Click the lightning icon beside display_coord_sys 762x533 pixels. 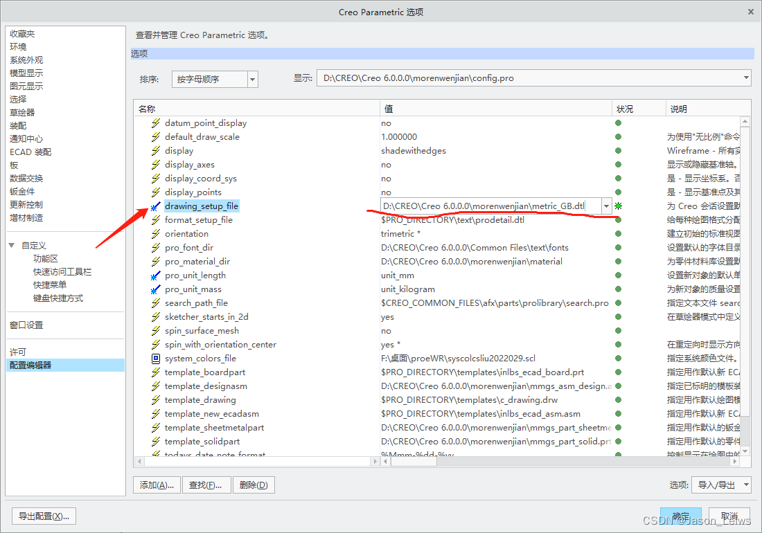pyautogui.click(x=155, y=179)
